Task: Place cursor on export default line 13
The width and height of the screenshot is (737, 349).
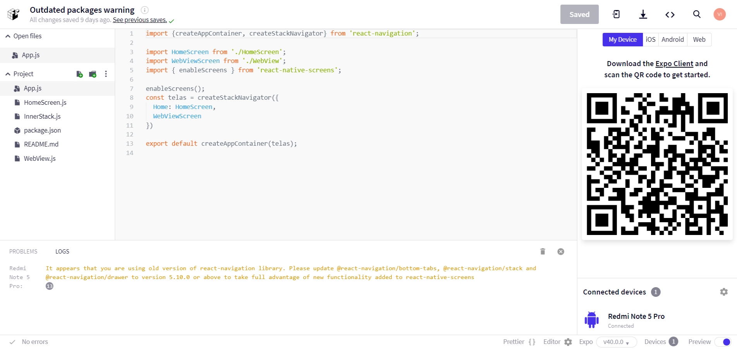Action: click(222, 144)
